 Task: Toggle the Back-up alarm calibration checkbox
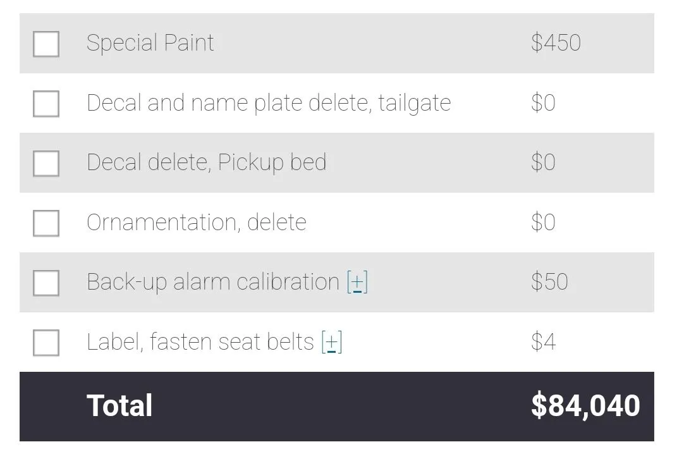click(46, 283)
